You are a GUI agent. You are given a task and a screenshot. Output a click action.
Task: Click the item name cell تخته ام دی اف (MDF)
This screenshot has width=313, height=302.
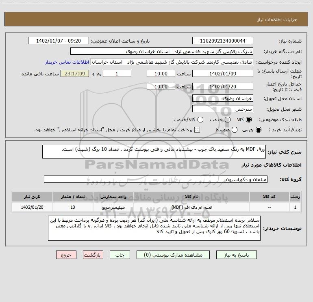pos(191,207)
